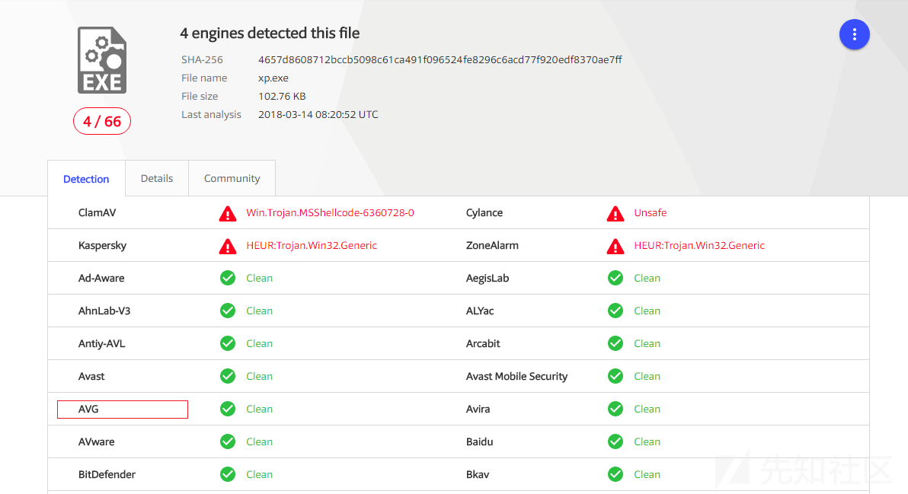The height and width of the screenshot is (494, 908).
Task: Click the Avast row green check icon
Action: click(228, 376)
